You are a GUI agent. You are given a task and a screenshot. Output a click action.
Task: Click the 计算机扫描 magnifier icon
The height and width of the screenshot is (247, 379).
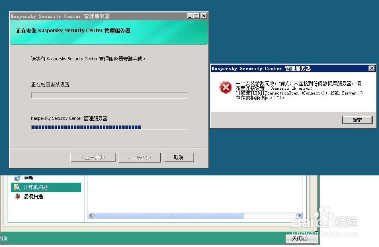tap(17, 187)
